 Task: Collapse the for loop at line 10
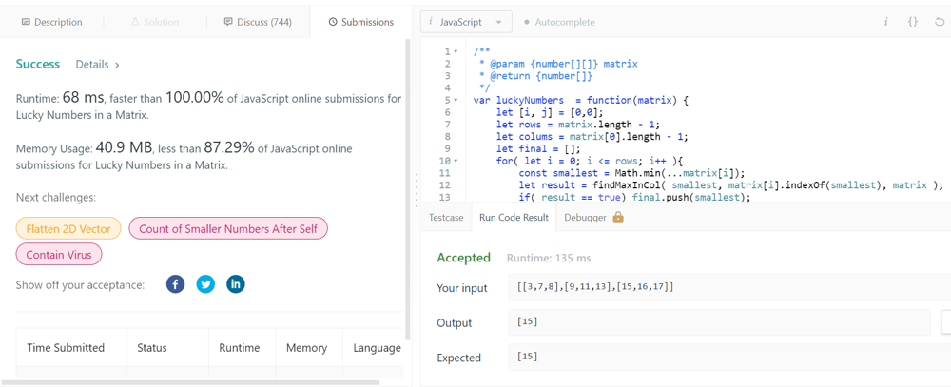coord(456,161)
